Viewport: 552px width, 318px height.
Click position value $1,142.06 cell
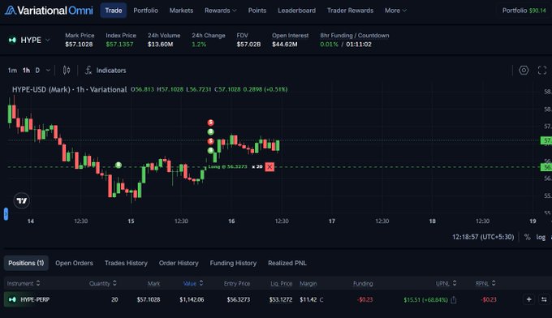192,299
